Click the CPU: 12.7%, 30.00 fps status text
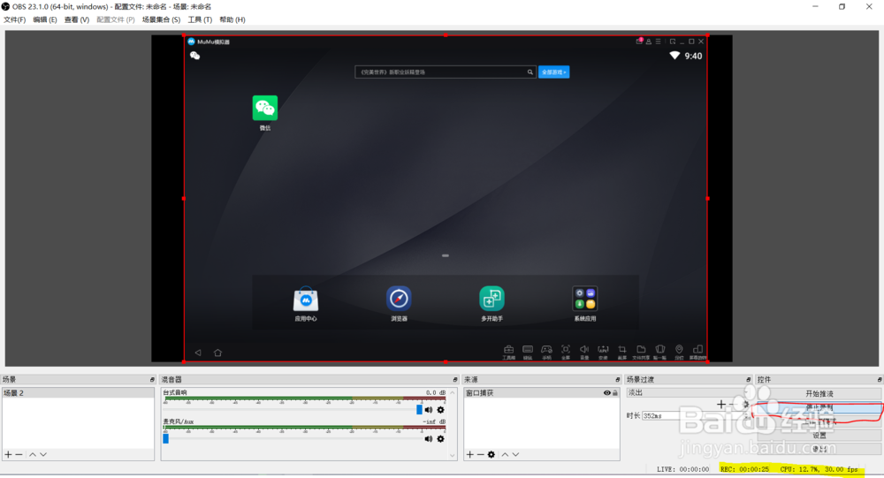Viewport: 884px width, 478px height. [819, 469]
